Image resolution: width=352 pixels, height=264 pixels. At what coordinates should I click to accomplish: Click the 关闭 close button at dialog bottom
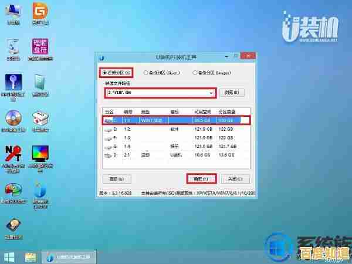click(x=235, y=179)
